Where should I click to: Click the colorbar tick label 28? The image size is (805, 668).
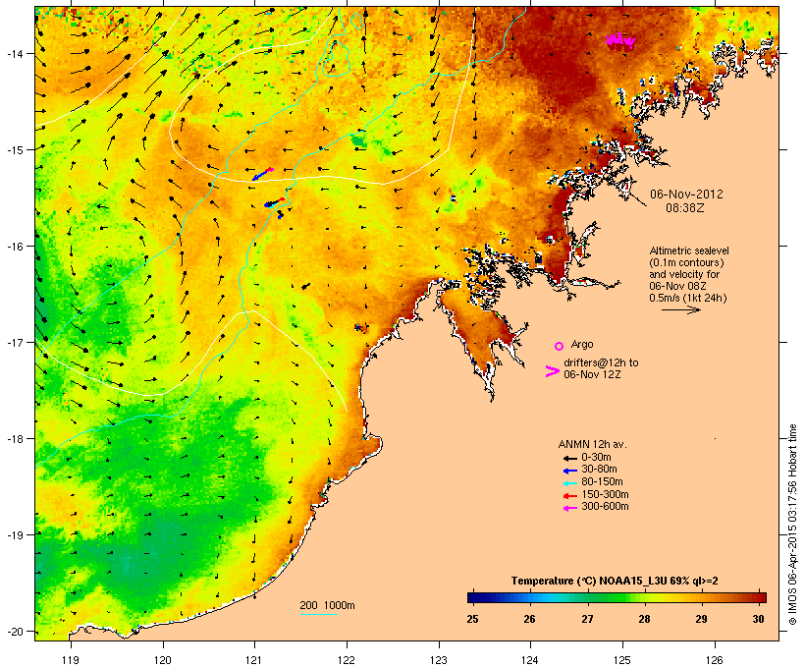644,619
